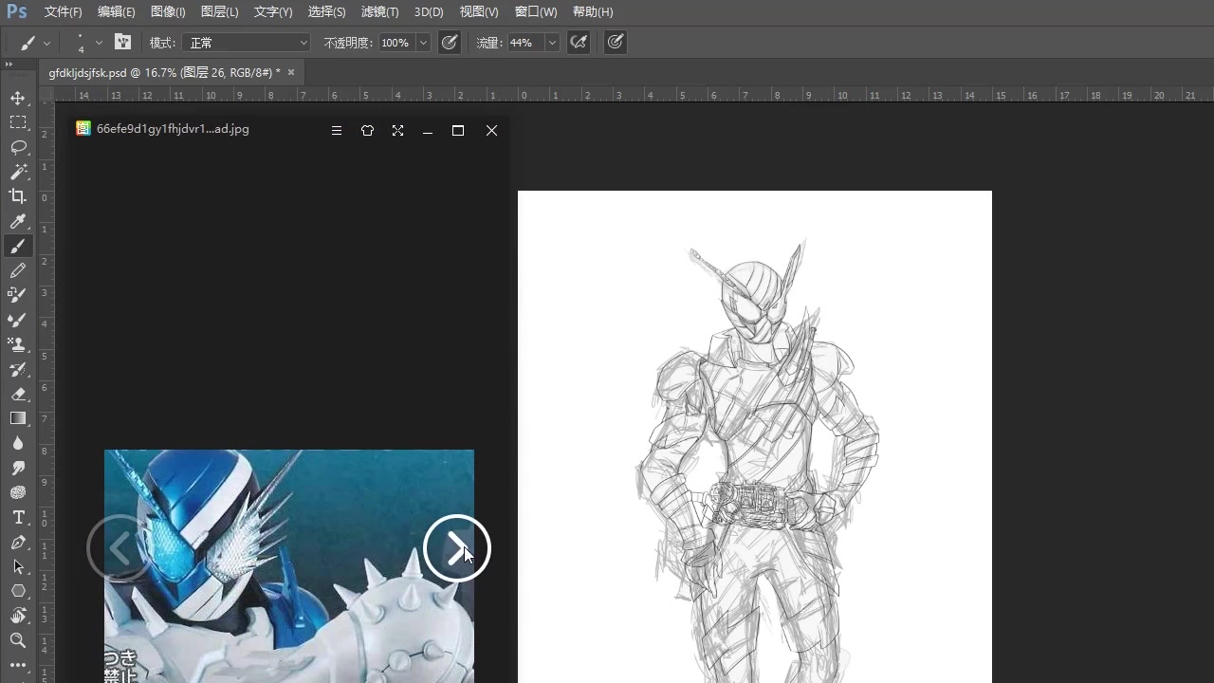Open the brush preset size picker arrow

click(99, 43)
